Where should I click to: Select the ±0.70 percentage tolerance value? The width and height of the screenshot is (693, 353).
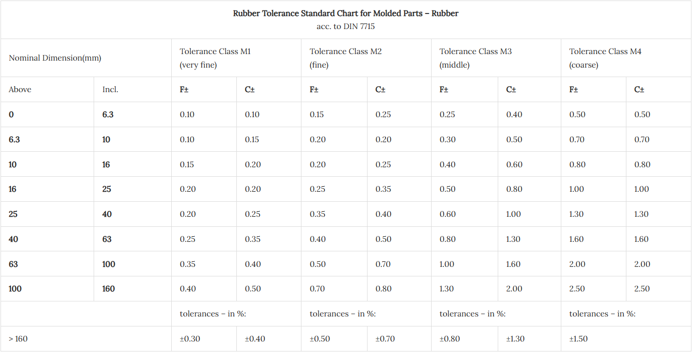(x=385, y=339)
